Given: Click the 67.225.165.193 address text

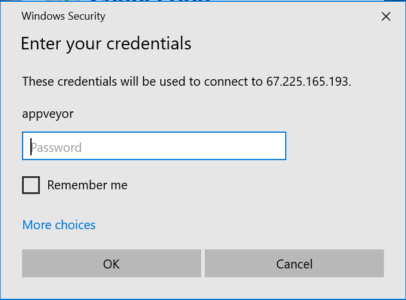Looking at the screenshot, I should pos(308,82).
